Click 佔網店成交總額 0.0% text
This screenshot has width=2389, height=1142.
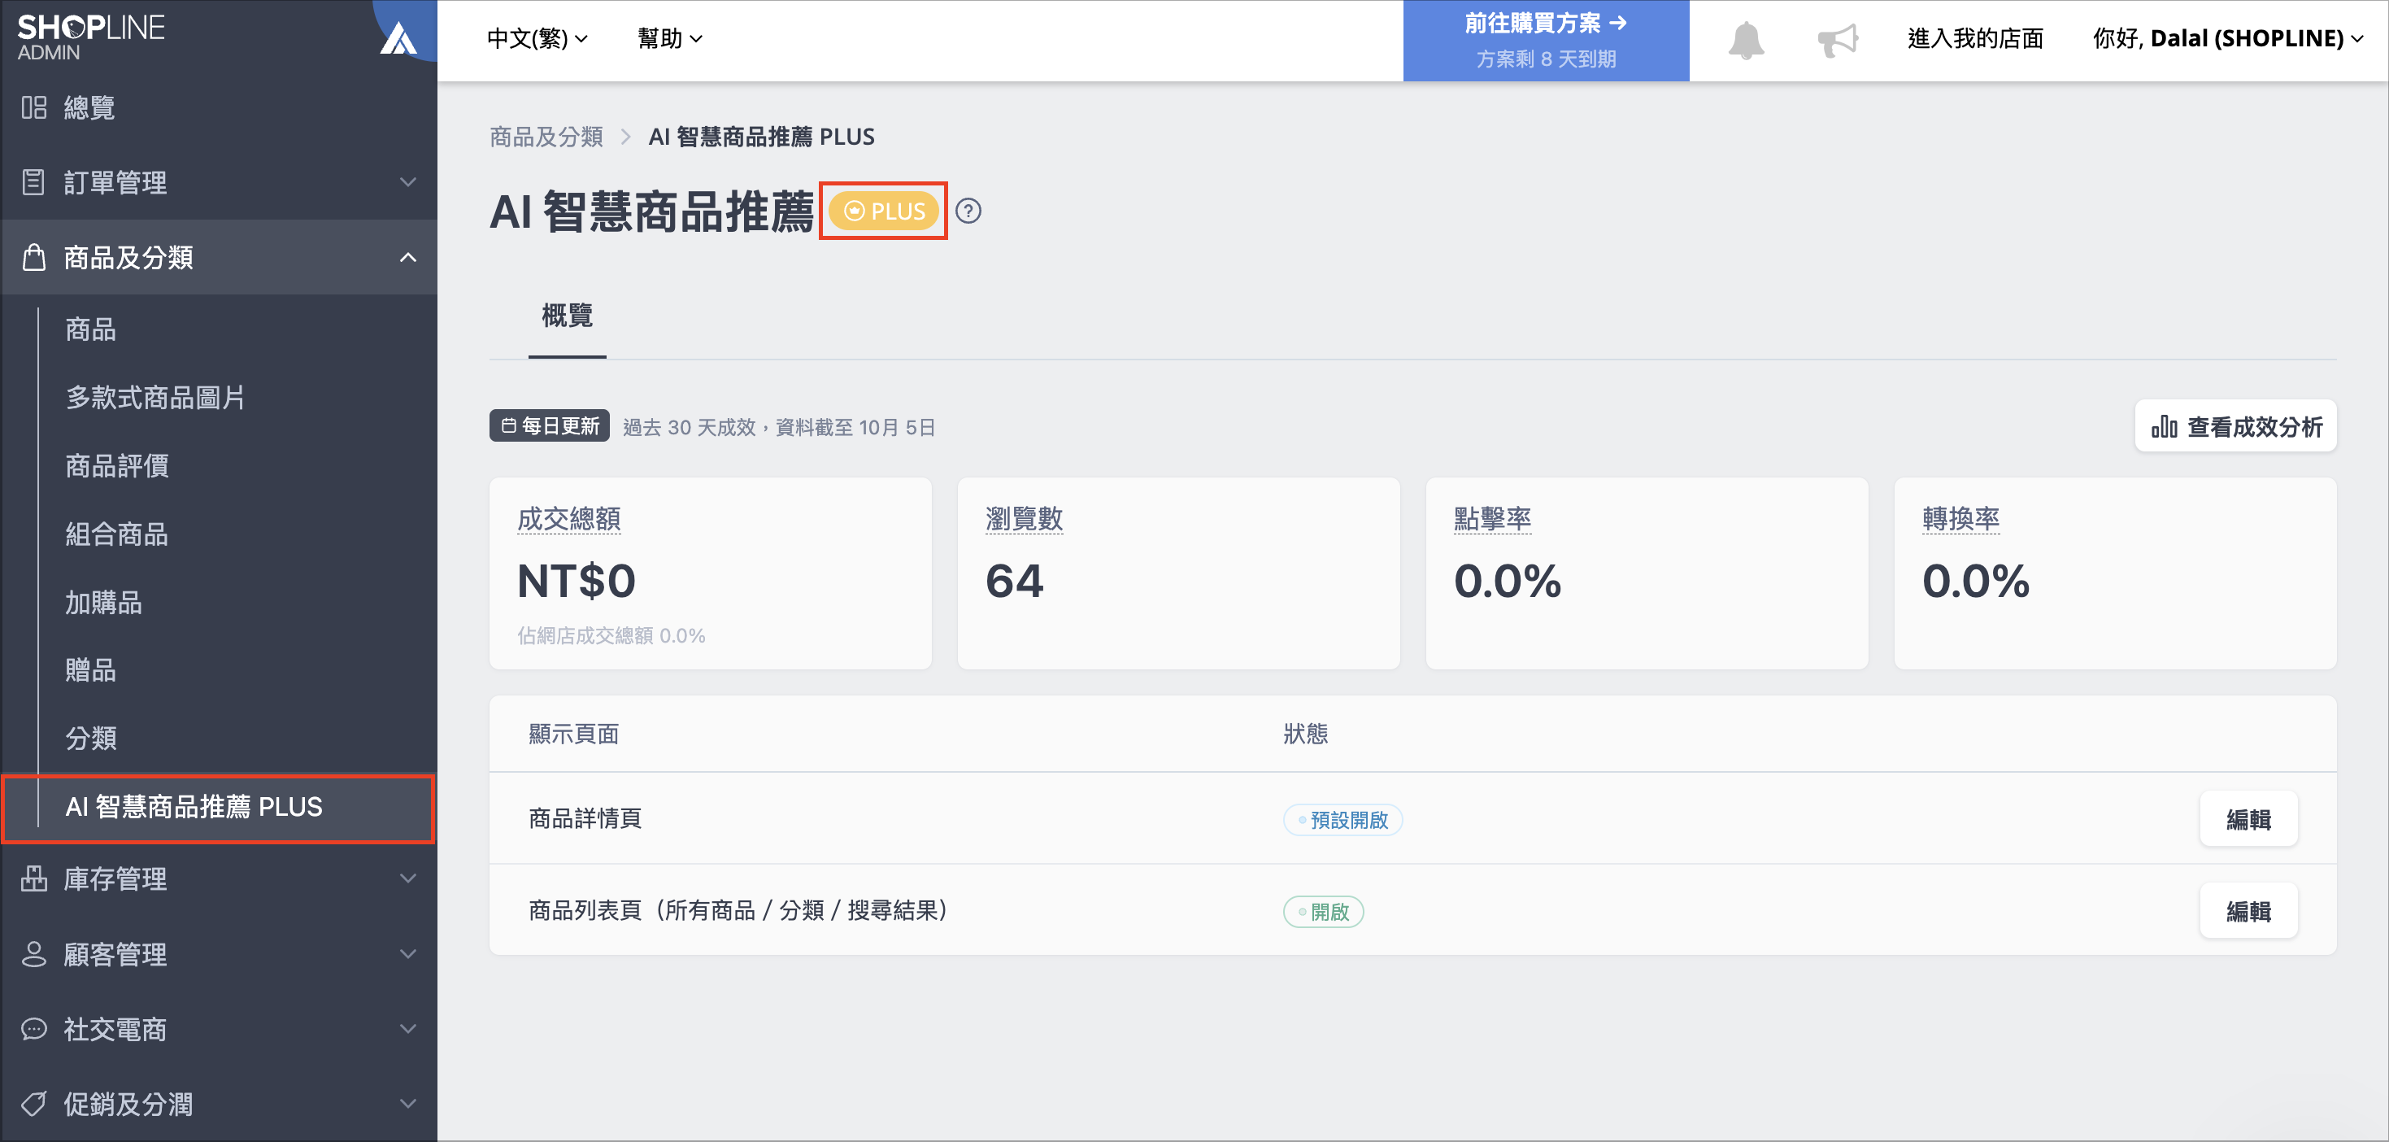pyautogui.click(x=611, y=636)
